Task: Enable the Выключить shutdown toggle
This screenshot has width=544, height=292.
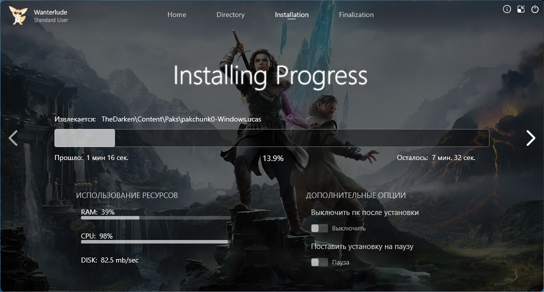Action: click(x=319, y=228)
